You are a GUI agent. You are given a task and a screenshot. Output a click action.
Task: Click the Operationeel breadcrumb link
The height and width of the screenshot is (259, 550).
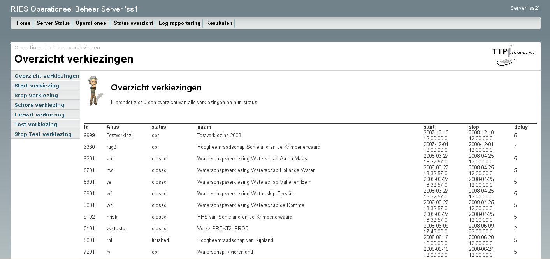pyautogui.click(x=30, y=48)
